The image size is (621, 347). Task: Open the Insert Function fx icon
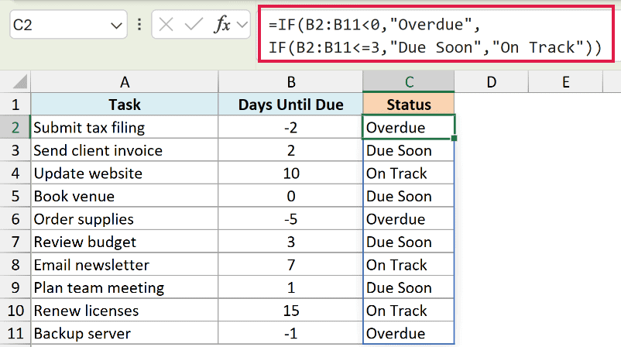pos(221,25)
